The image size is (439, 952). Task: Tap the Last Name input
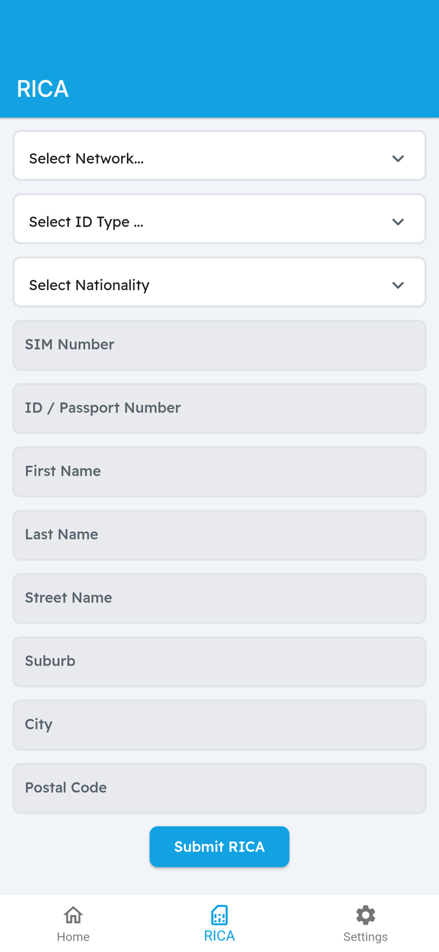(219, 535)
